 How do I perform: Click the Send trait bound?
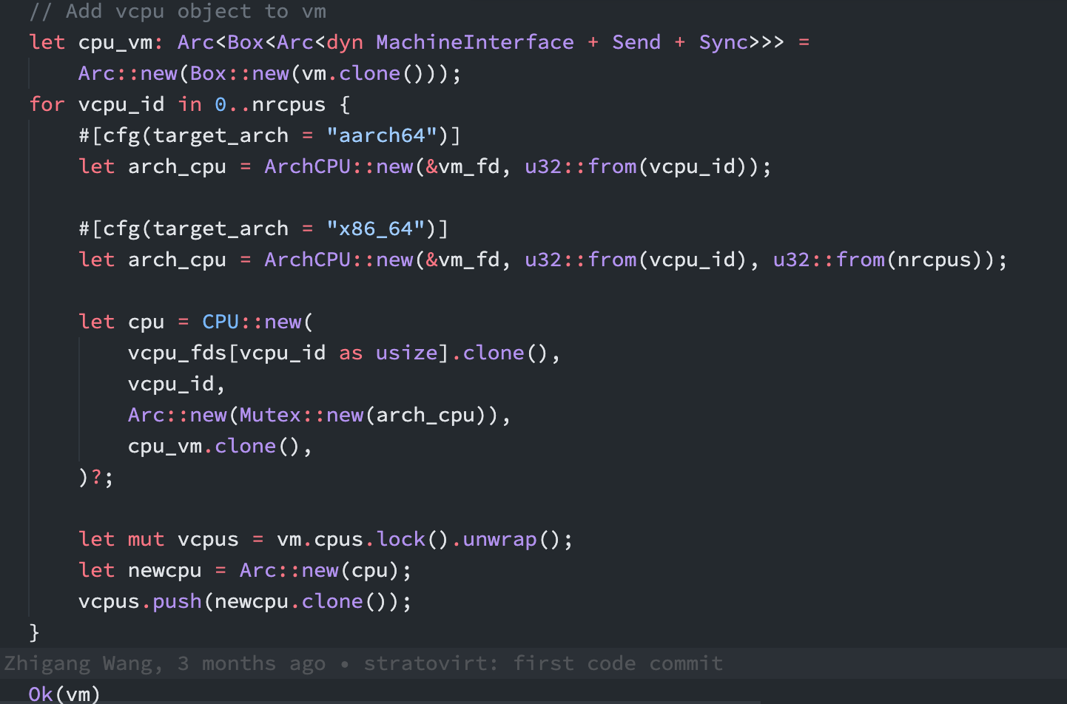(x=636, y=42)
